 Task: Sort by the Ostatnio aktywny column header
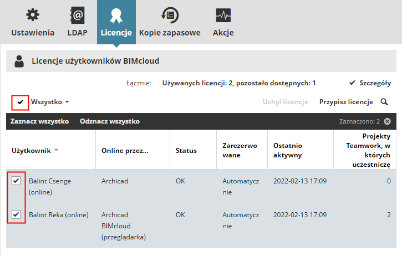(288, 150)
